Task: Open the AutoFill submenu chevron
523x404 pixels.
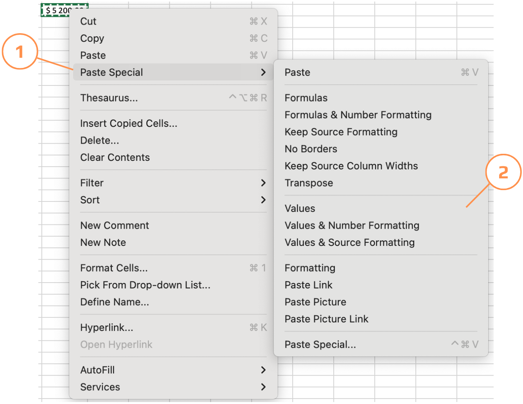Action: click(x=263, y=370)
